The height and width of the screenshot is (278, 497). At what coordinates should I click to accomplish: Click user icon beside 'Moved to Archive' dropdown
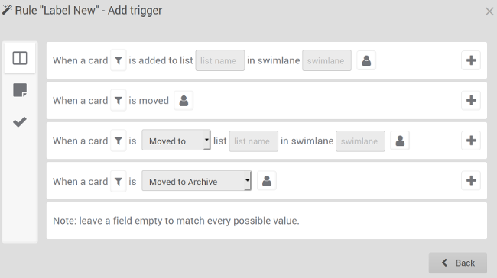tap(267, 181)
